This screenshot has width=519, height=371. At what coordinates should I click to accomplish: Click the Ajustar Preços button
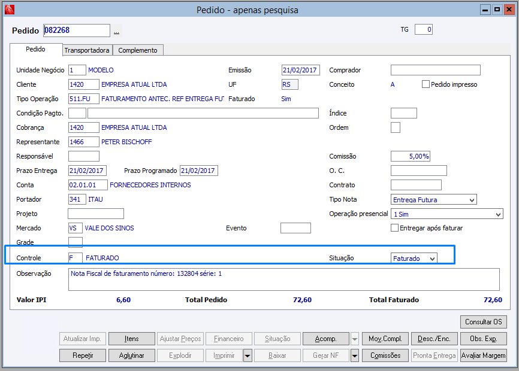tap(180, 339)
